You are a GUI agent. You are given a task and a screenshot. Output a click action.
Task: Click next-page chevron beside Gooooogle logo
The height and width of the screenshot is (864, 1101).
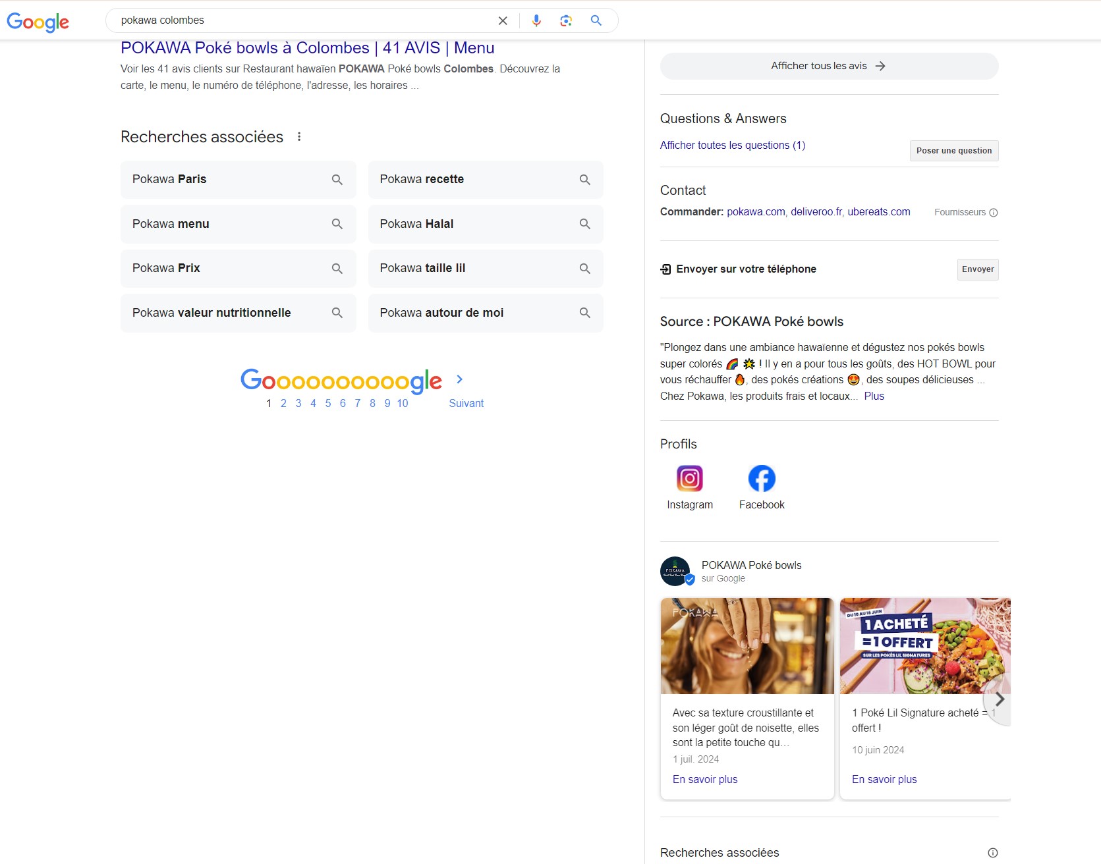(x=460, y=379)
